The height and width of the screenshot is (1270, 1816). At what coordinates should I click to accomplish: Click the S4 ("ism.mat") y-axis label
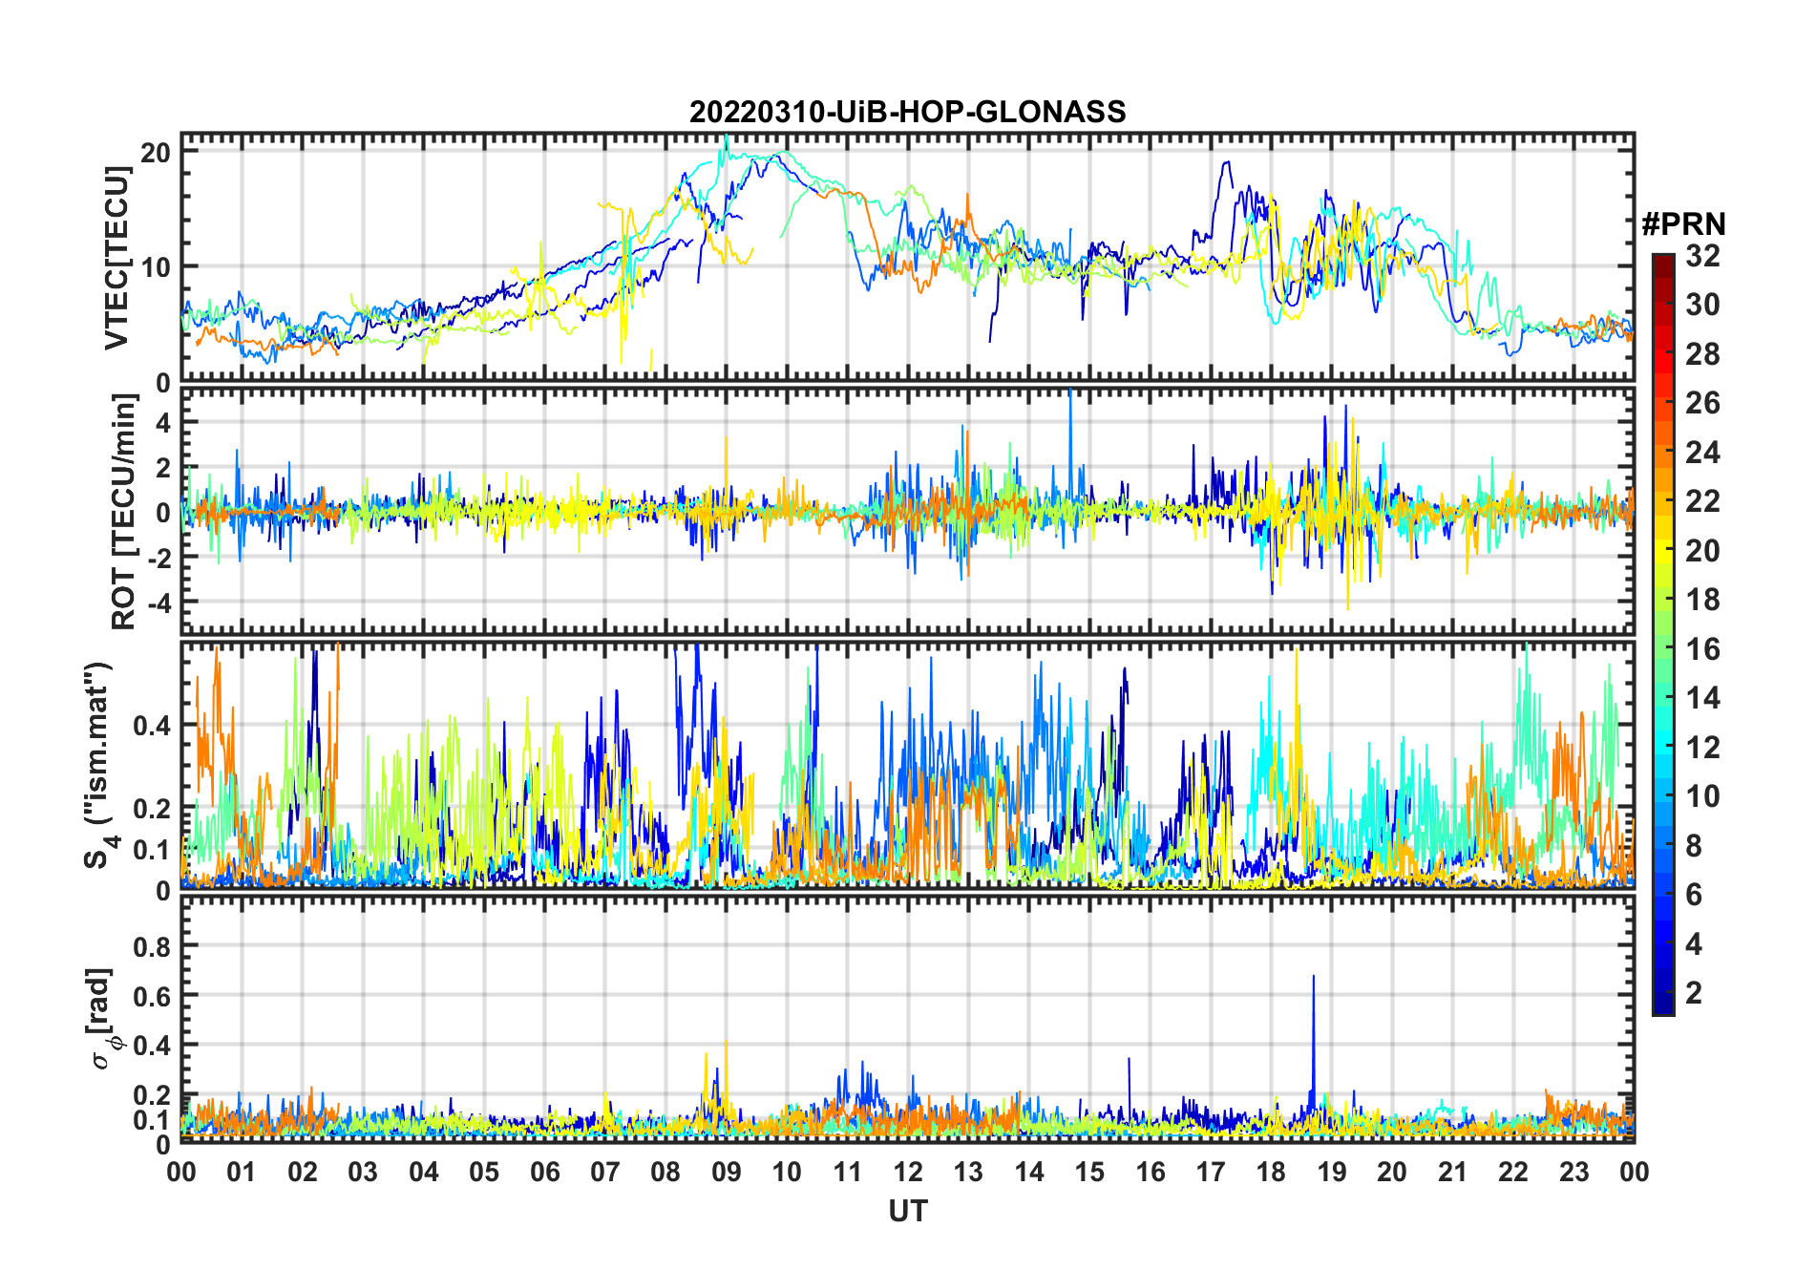coord(101,766)
